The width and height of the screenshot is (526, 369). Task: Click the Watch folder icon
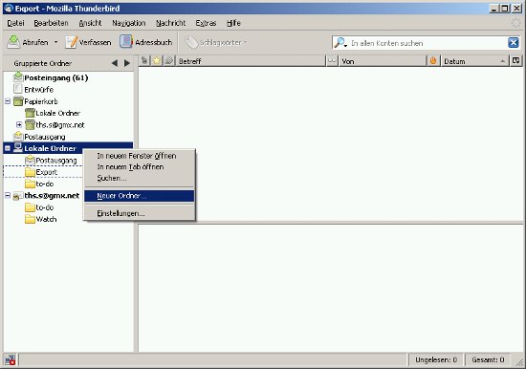30,219
